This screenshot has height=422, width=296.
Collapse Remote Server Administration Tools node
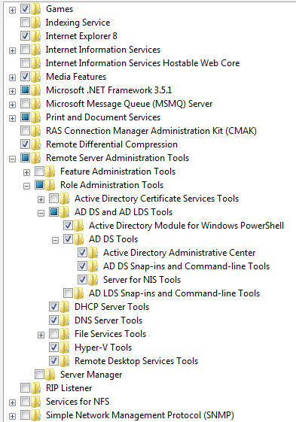click(x=12, y=159)
